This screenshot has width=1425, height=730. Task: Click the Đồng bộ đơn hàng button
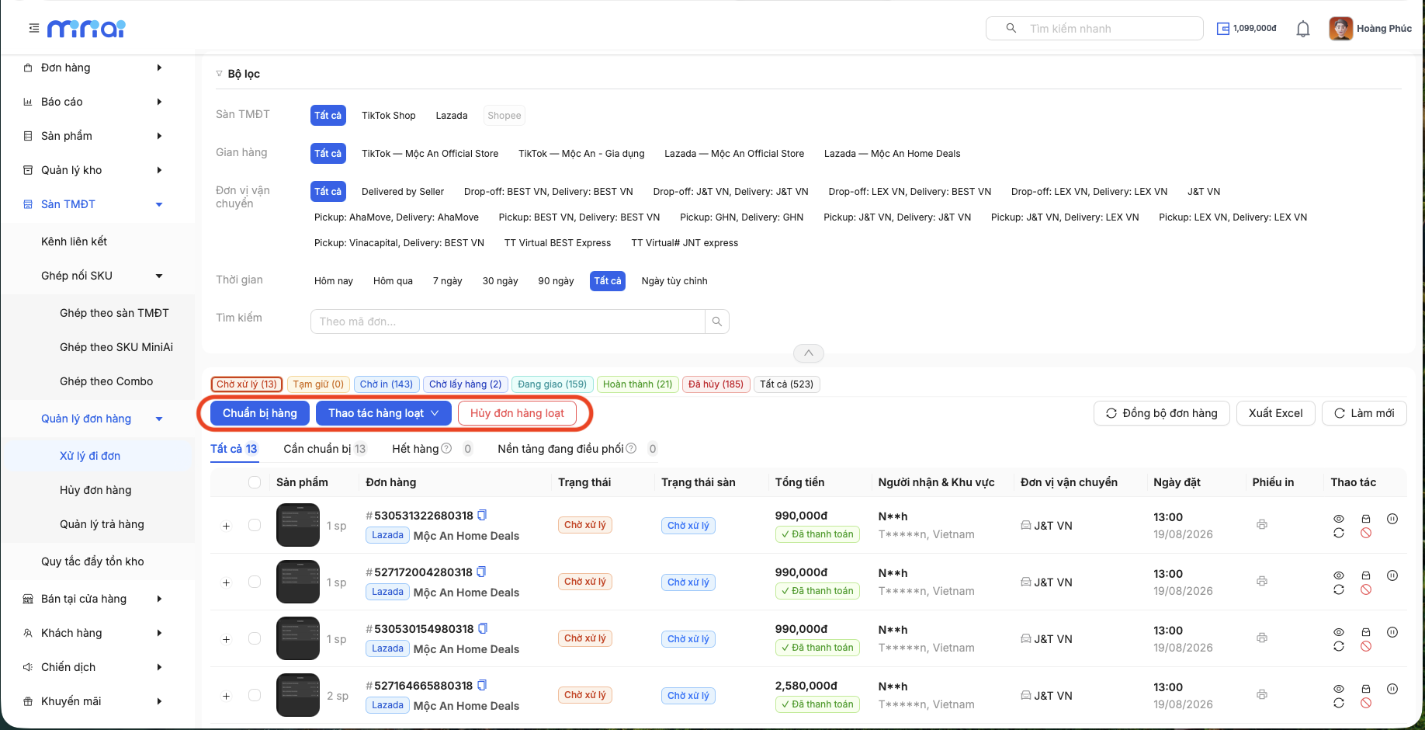1161,413
